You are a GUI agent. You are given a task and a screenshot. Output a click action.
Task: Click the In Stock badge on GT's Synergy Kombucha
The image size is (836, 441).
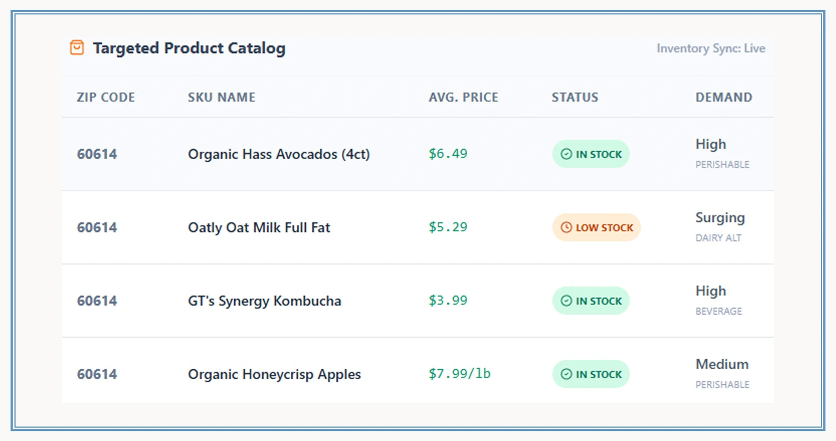pos(591,301)
